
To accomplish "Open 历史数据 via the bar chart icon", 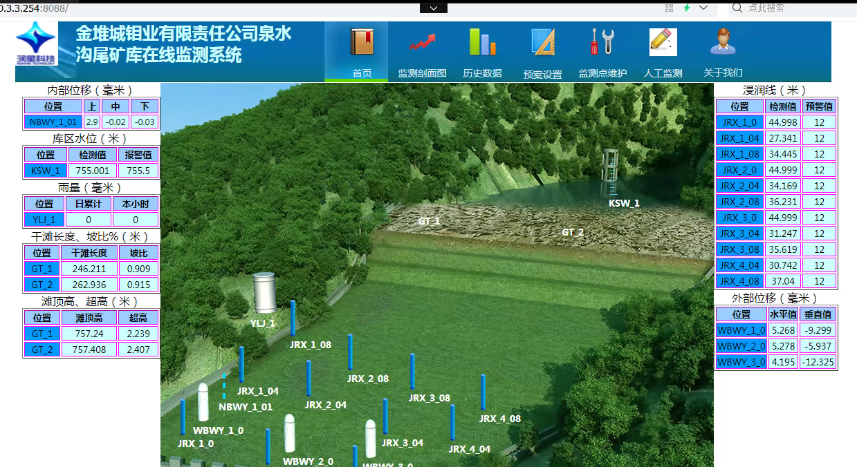I will 482,41.
